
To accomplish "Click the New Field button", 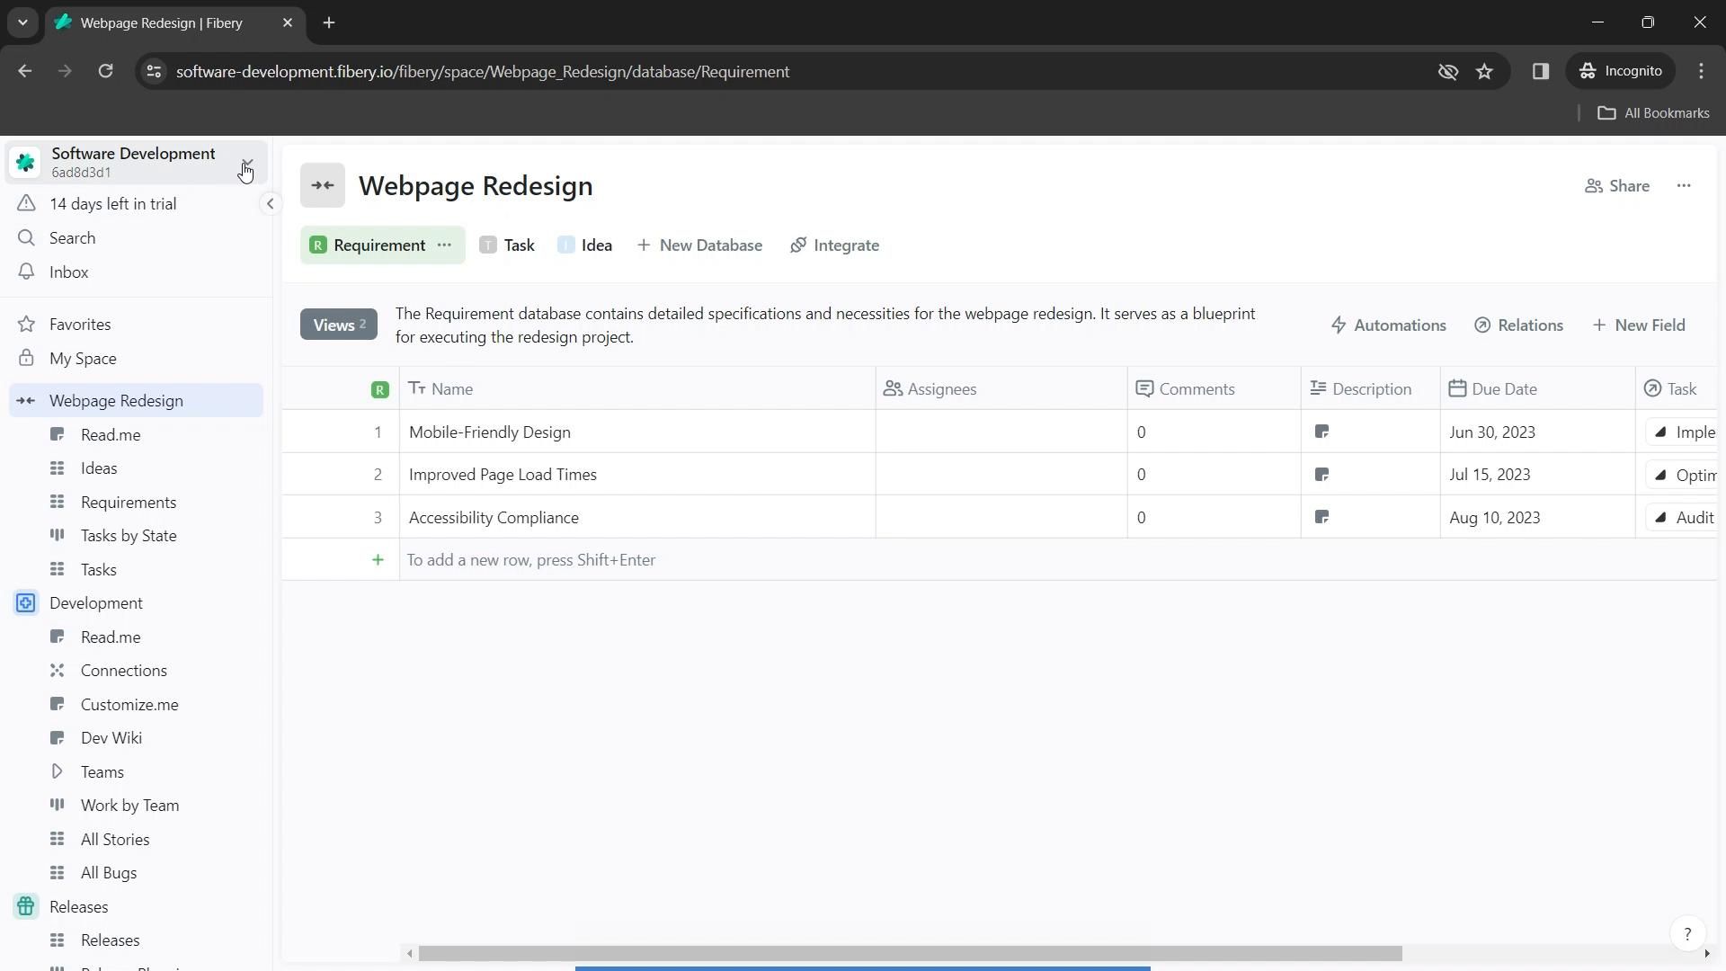I will pyautogui.click(x=1638, y=325).
